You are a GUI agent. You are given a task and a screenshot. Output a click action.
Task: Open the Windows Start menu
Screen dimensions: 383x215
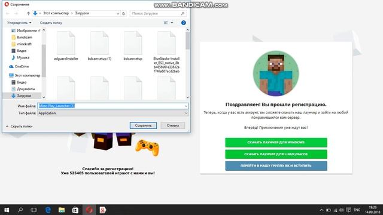(7, 210)
